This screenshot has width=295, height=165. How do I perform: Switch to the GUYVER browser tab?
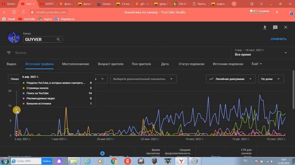pyautogui.click(x=47, y=4)
